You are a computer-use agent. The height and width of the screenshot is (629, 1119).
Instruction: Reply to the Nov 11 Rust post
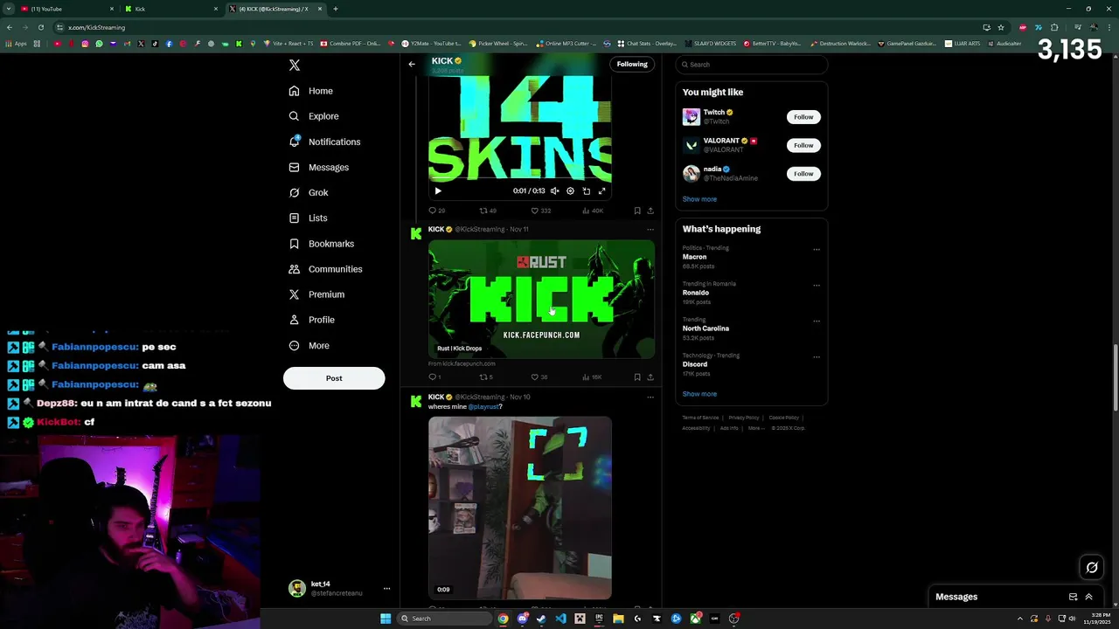(x=434, y=377)
